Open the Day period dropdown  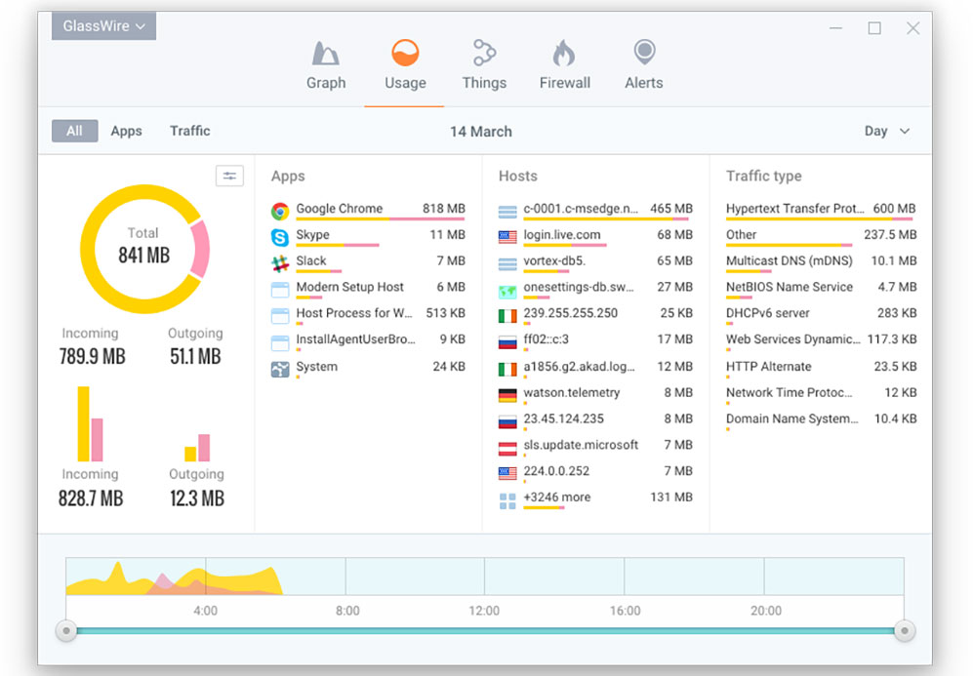[887, 131]
